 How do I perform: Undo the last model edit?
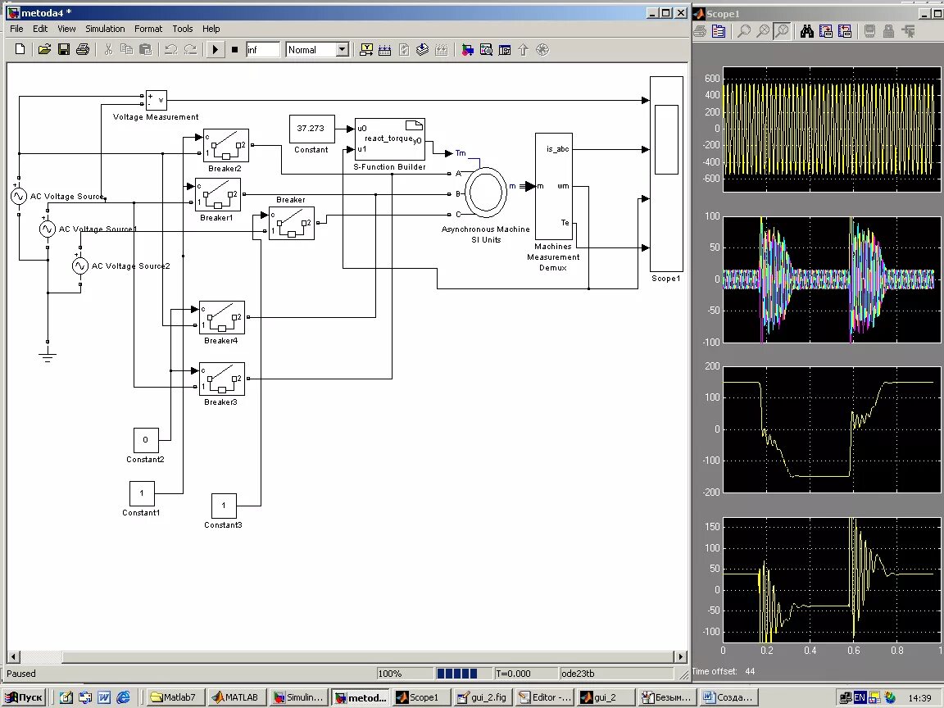pos(171,50)
